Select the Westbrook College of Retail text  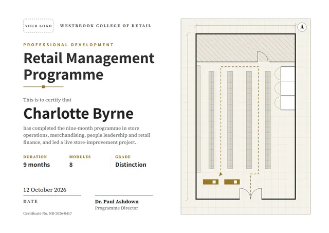(x=105, y=26)
